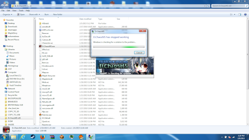Open Steam from taskbar
Image resolution: width=249 pixels, height=140 pixels.
33,137
